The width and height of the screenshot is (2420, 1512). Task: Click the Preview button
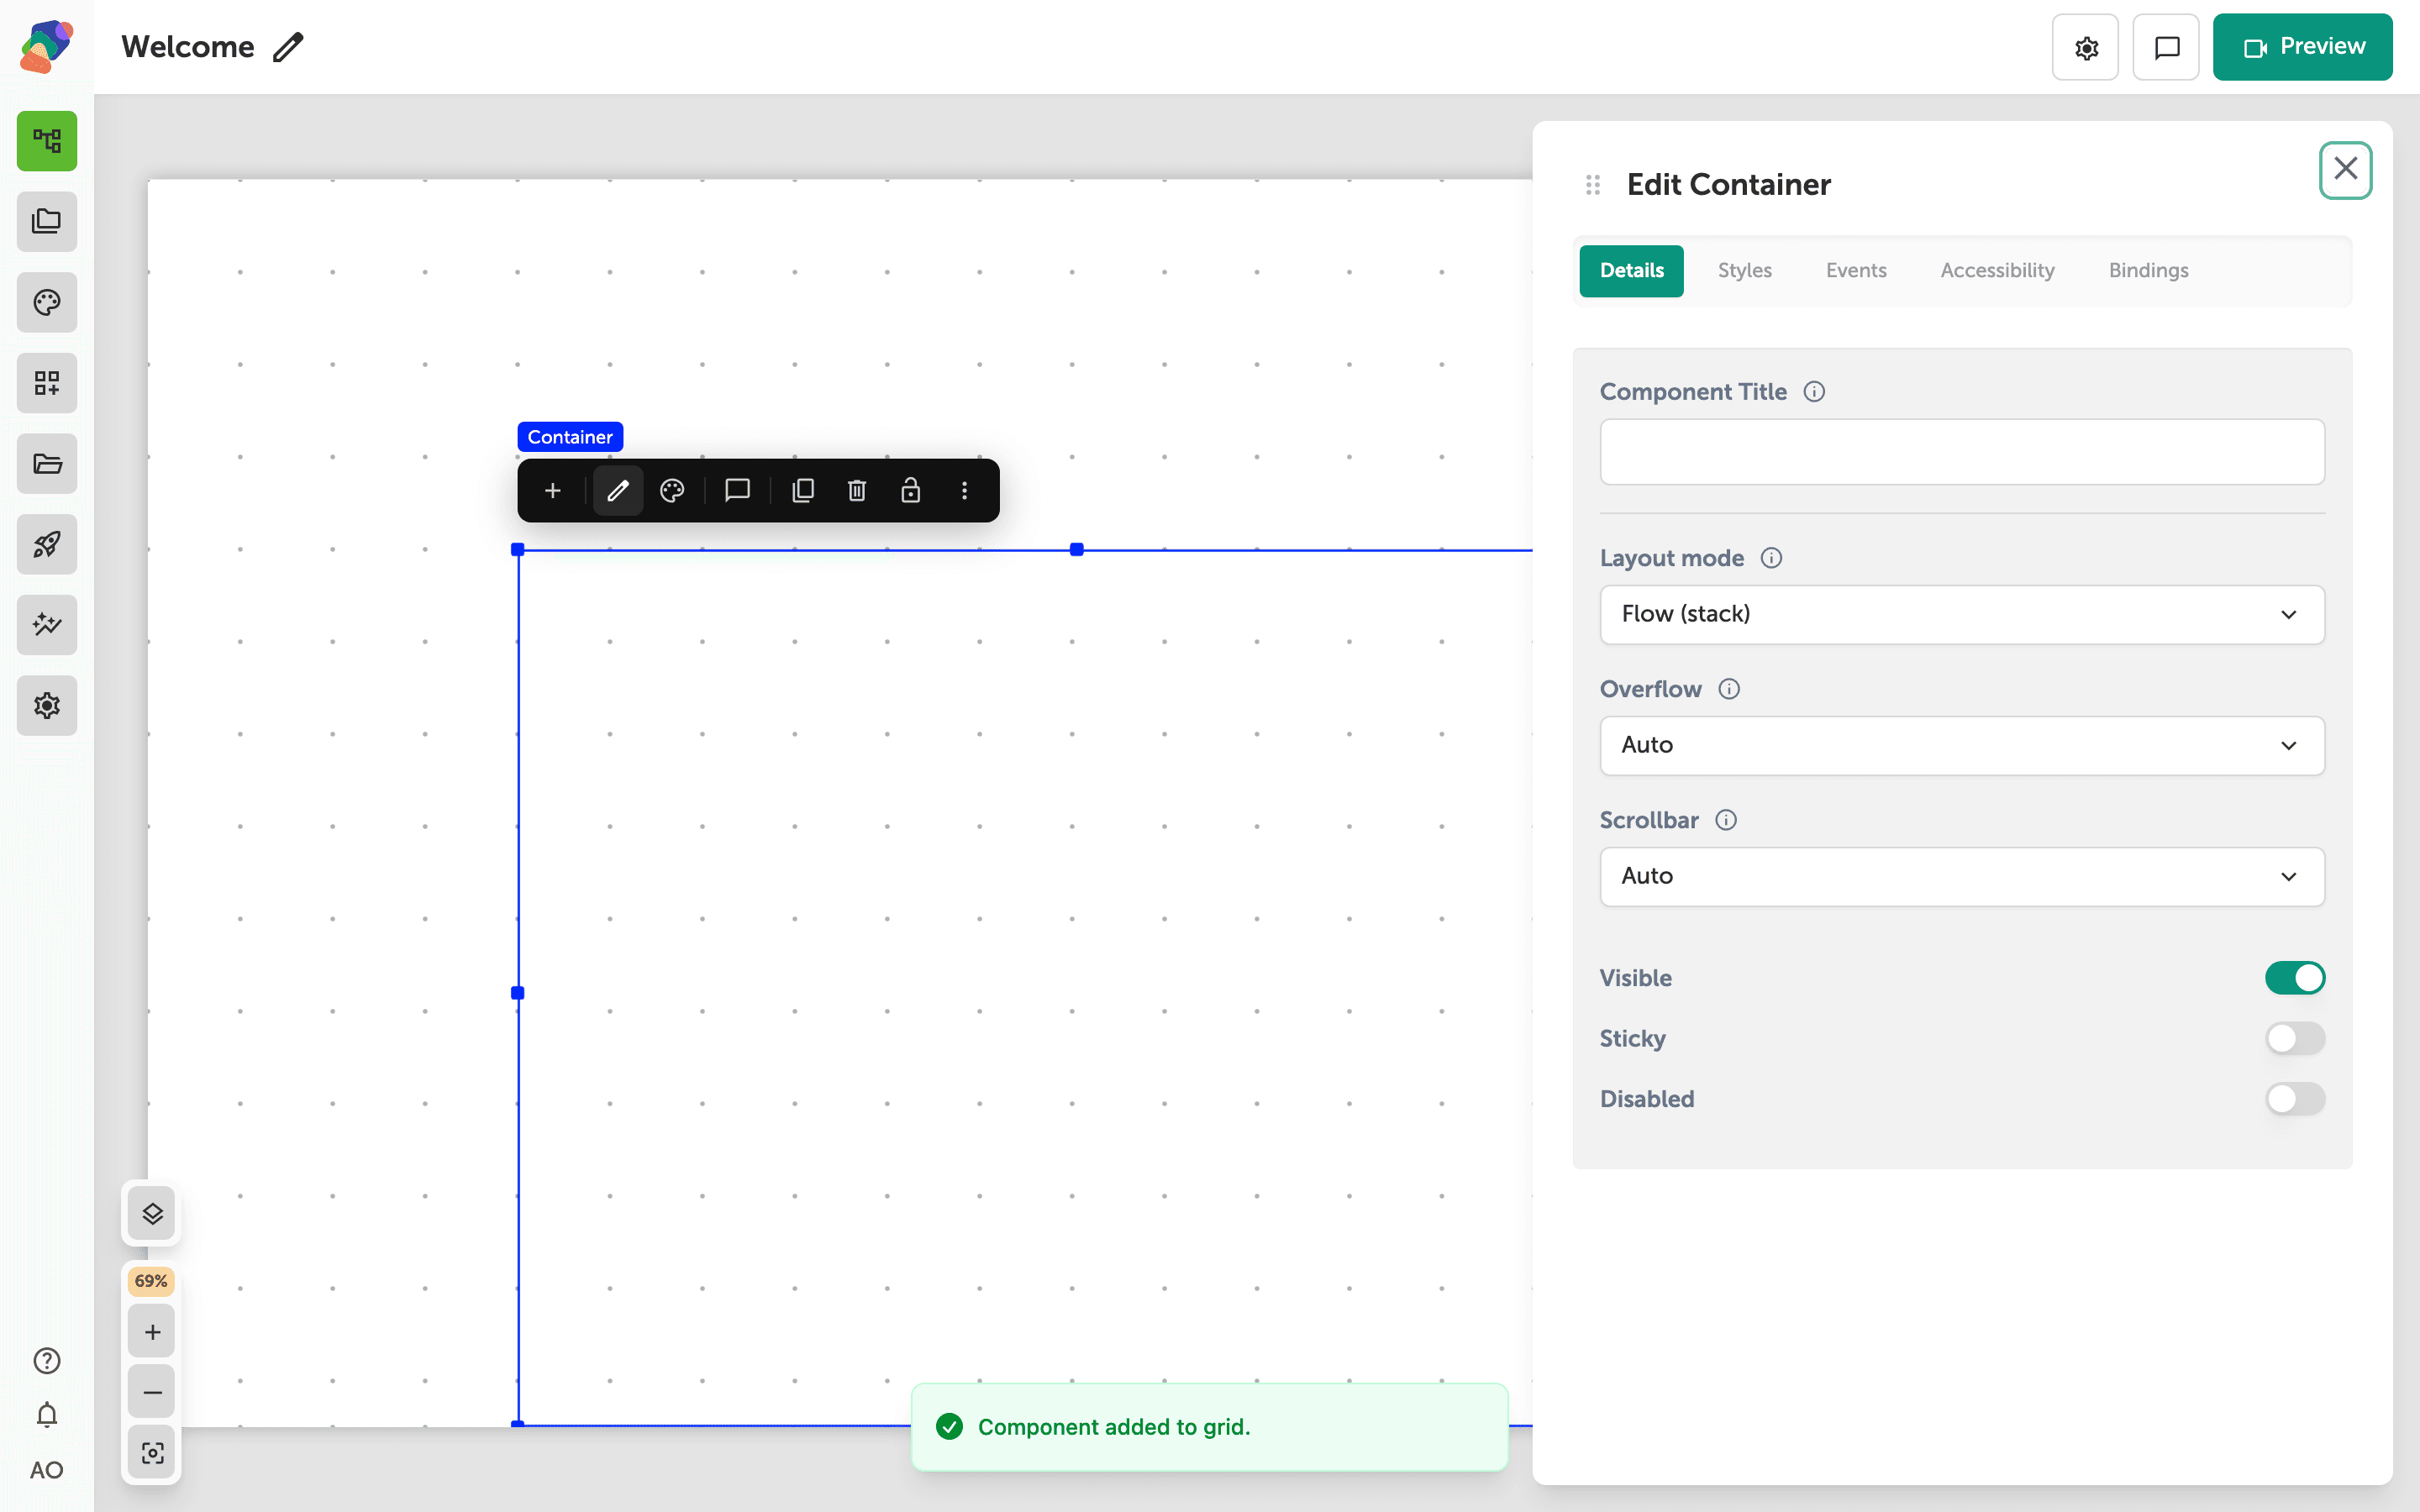pos(2302,47)
